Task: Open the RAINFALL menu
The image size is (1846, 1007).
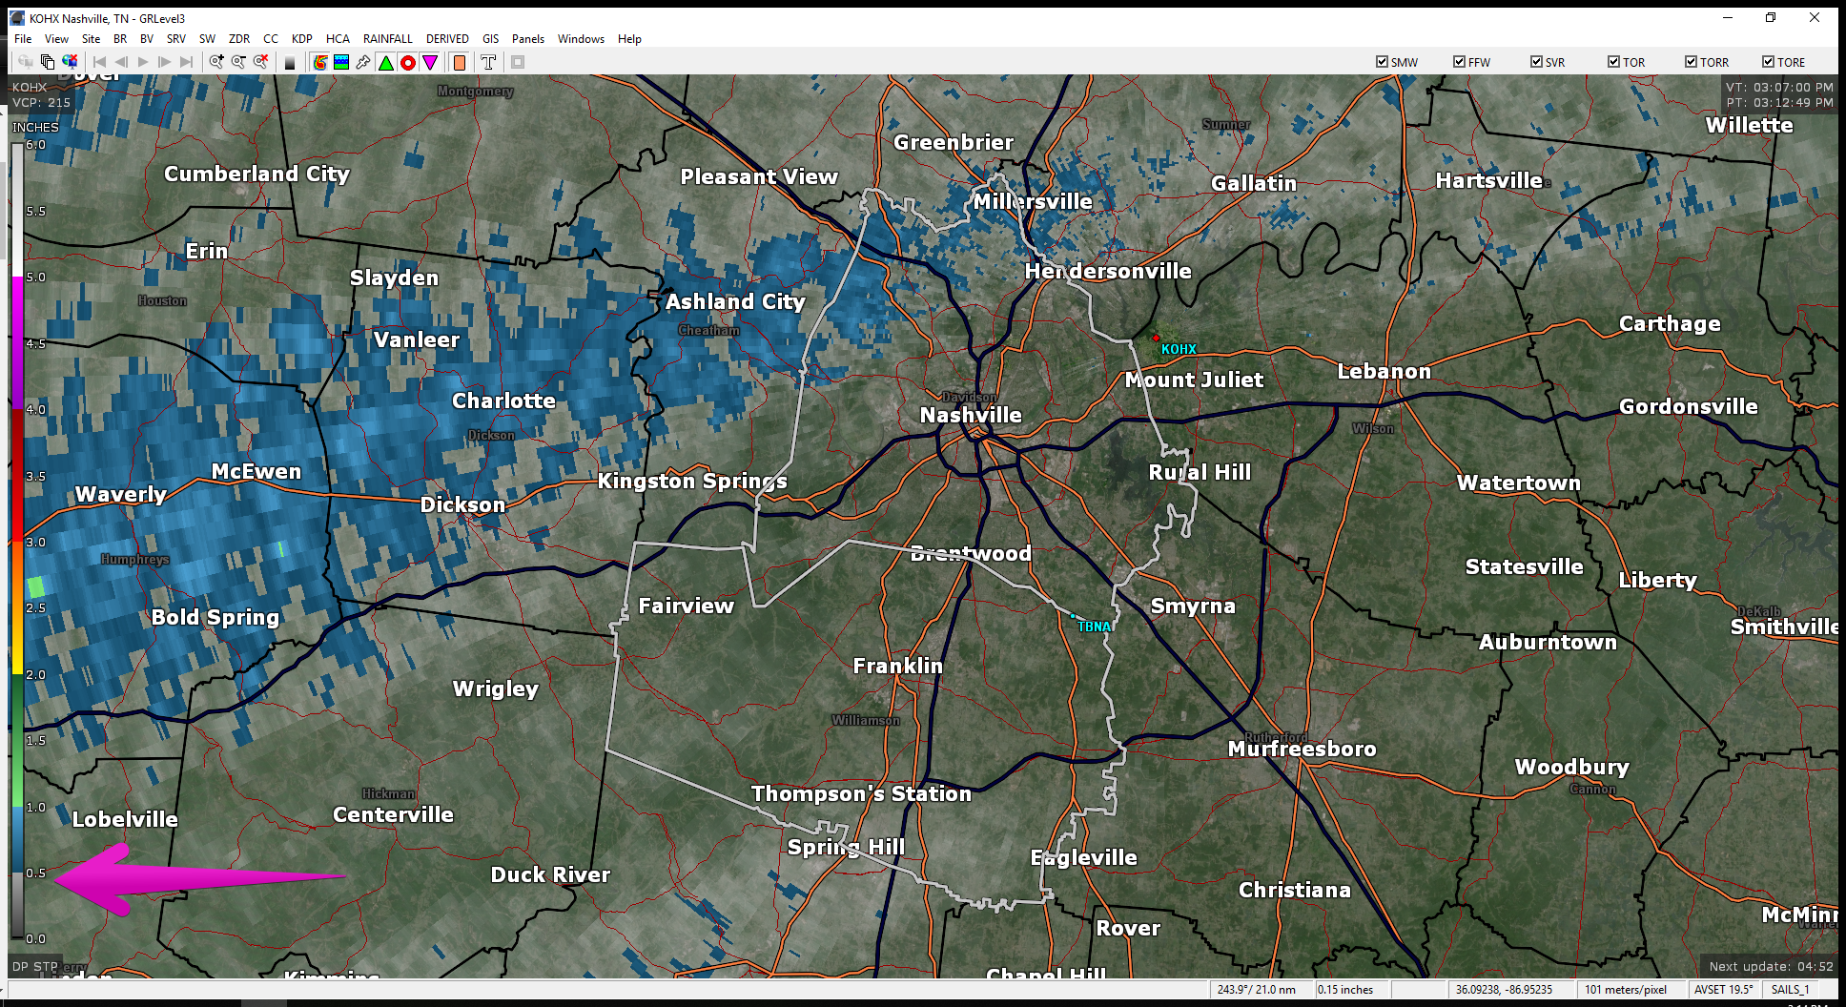Action: point(388,39)
